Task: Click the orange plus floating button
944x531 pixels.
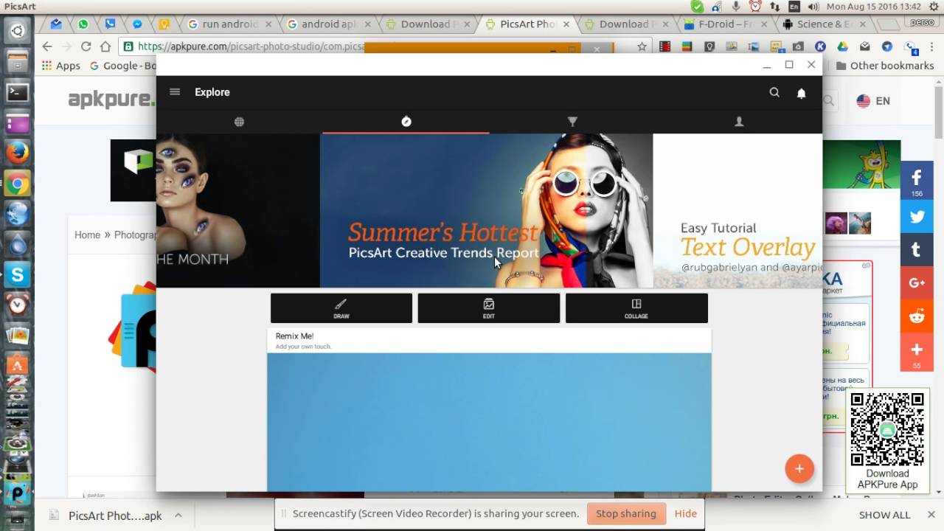Action: point(799,468)
